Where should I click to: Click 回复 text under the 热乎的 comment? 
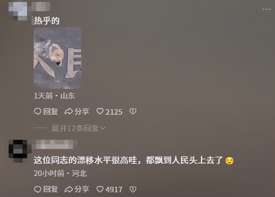[x=51, y=111]
